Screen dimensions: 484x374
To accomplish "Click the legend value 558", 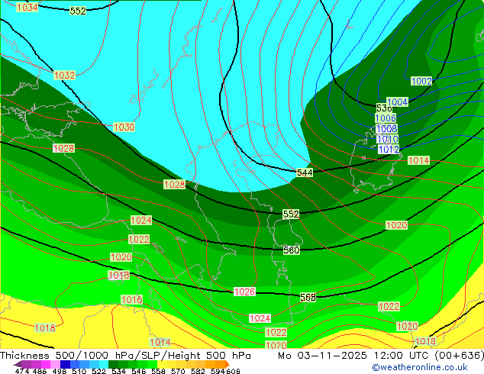I will 158,371.
